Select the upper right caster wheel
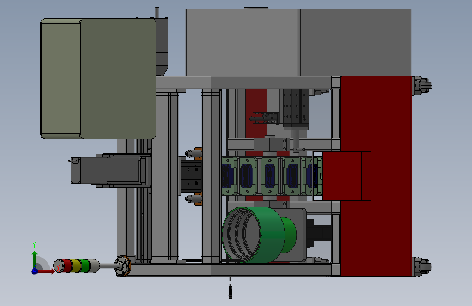The image size is (472, 306). pos(422,85)
